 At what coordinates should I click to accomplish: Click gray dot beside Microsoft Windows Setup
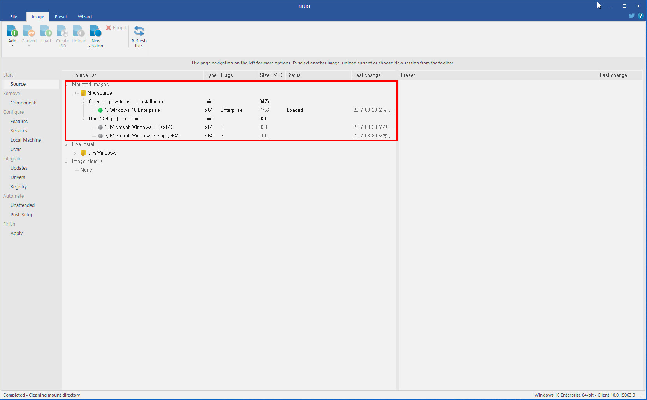click(x=100, y=136)
